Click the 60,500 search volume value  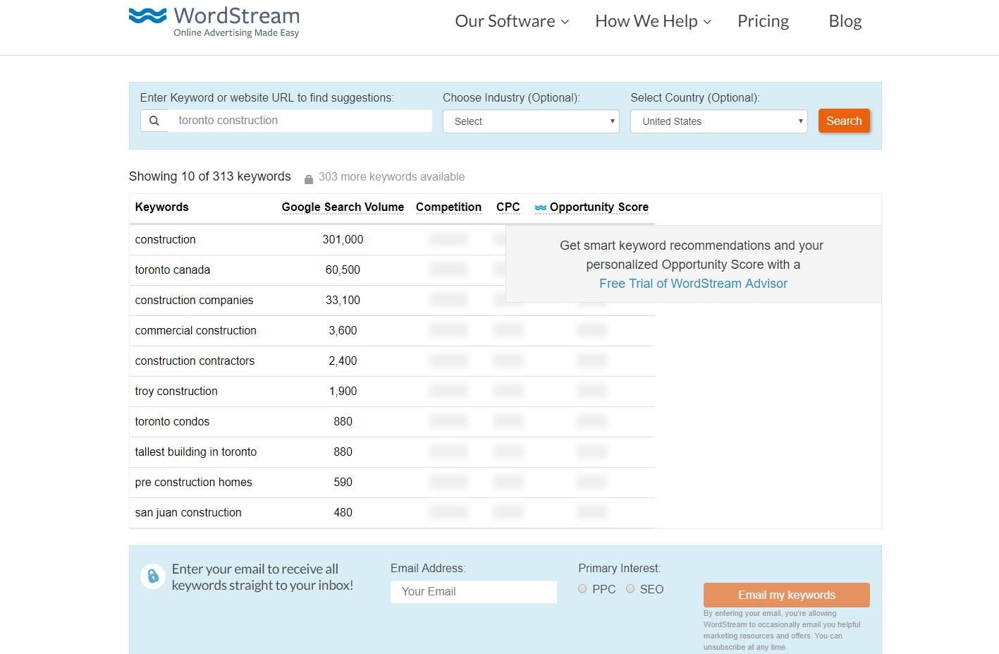(343, 270)
